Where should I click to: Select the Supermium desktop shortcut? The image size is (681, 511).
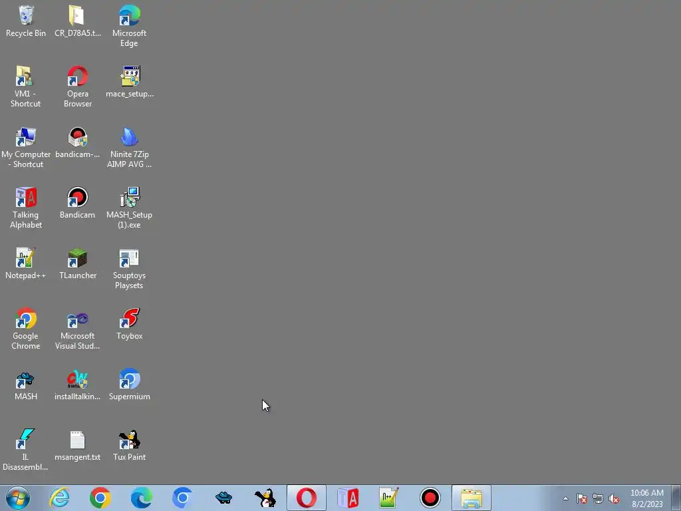coord(129,385)
